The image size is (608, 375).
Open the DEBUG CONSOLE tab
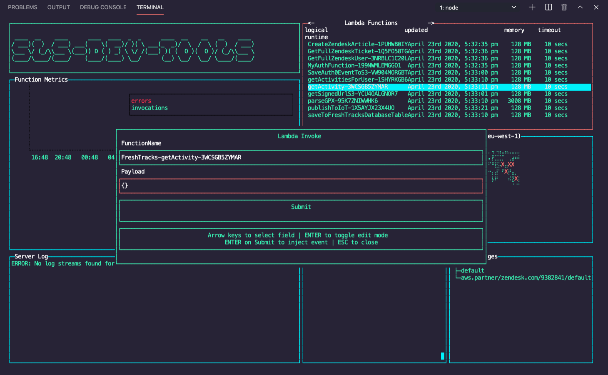click(x=103, y=7)
